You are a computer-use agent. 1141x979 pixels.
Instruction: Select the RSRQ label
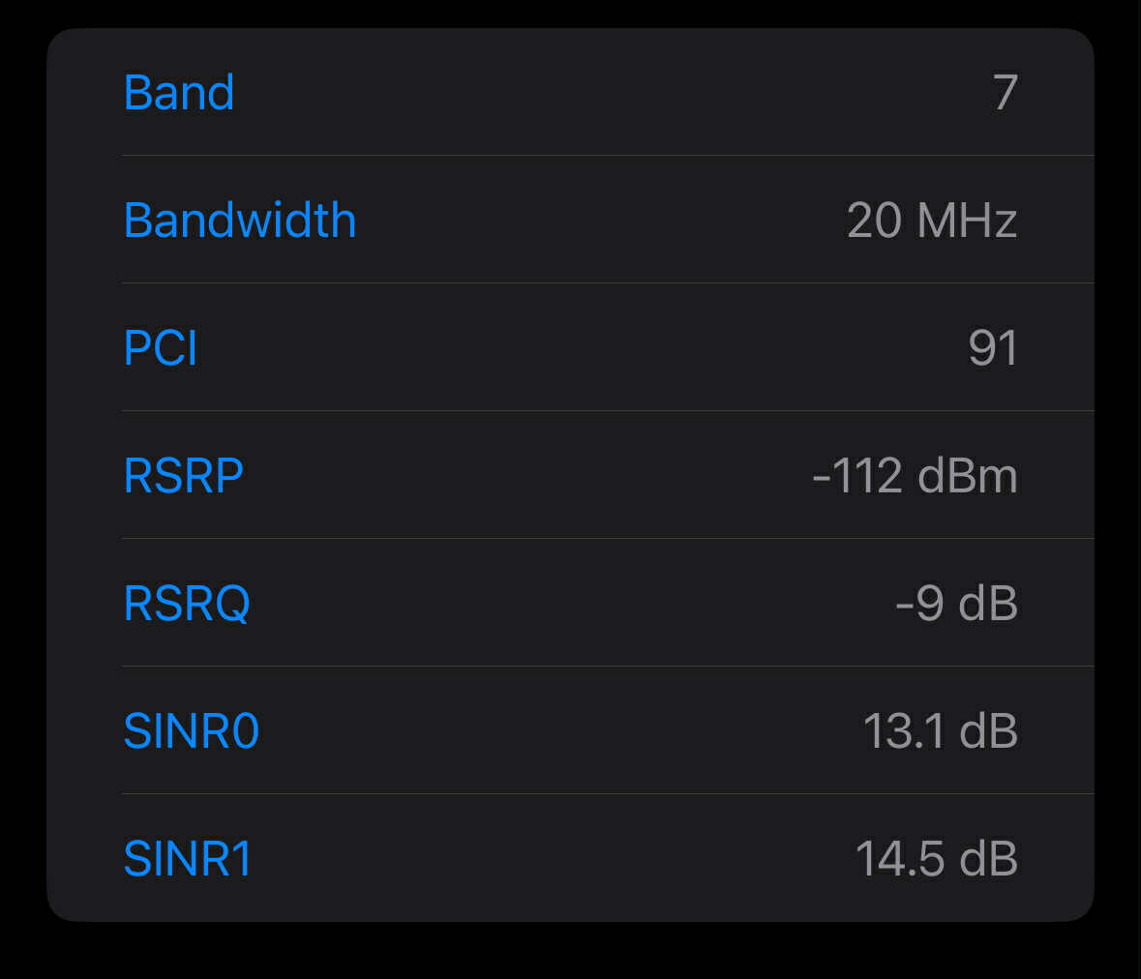pyautogui.click(x=187, y=604)
